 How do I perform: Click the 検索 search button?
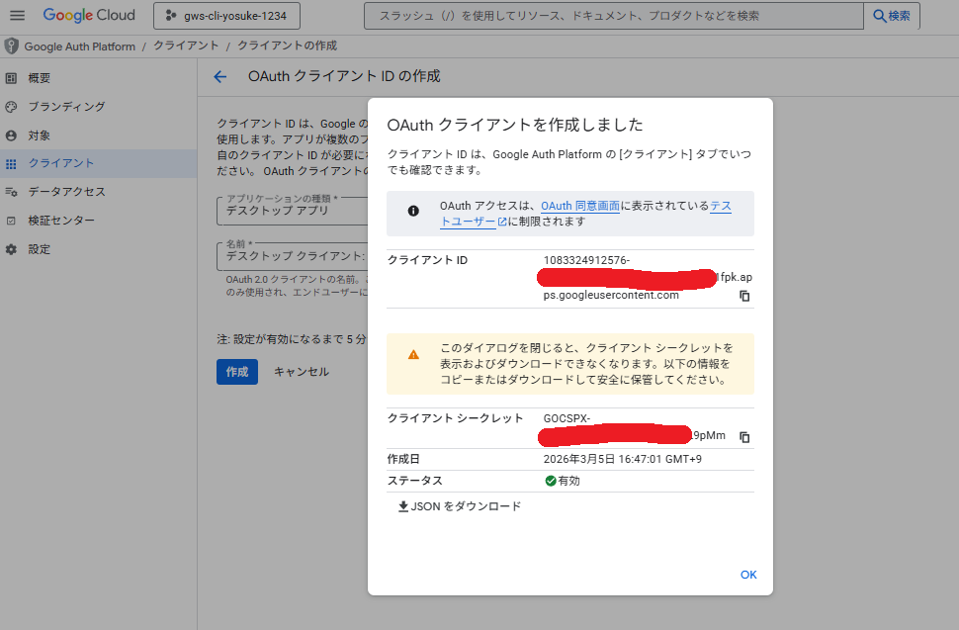coord(891,16)
